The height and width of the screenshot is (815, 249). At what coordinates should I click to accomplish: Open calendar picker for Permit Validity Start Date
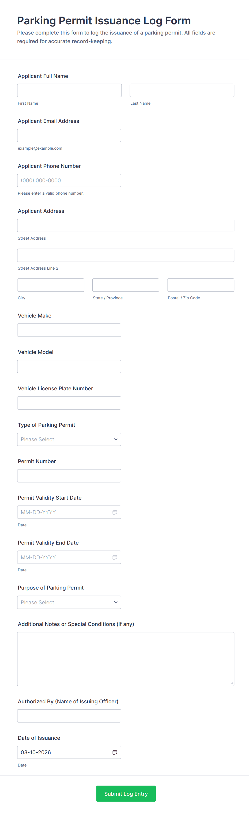tap(115, 512)
